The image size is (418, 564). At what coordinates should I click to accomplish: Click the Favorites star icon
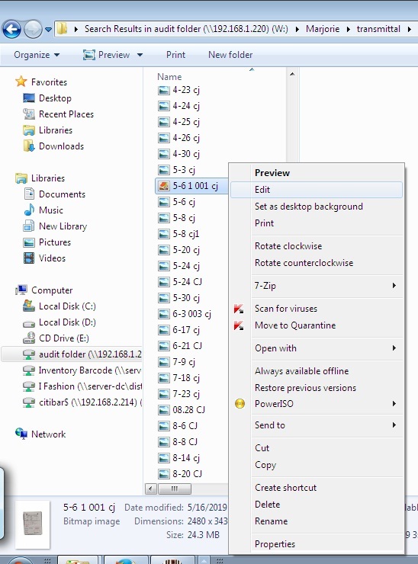(21, 82)
